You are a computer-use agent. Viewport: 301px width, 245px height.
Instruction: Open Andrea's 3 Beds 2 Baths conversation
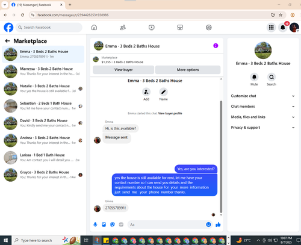point(43,140)
